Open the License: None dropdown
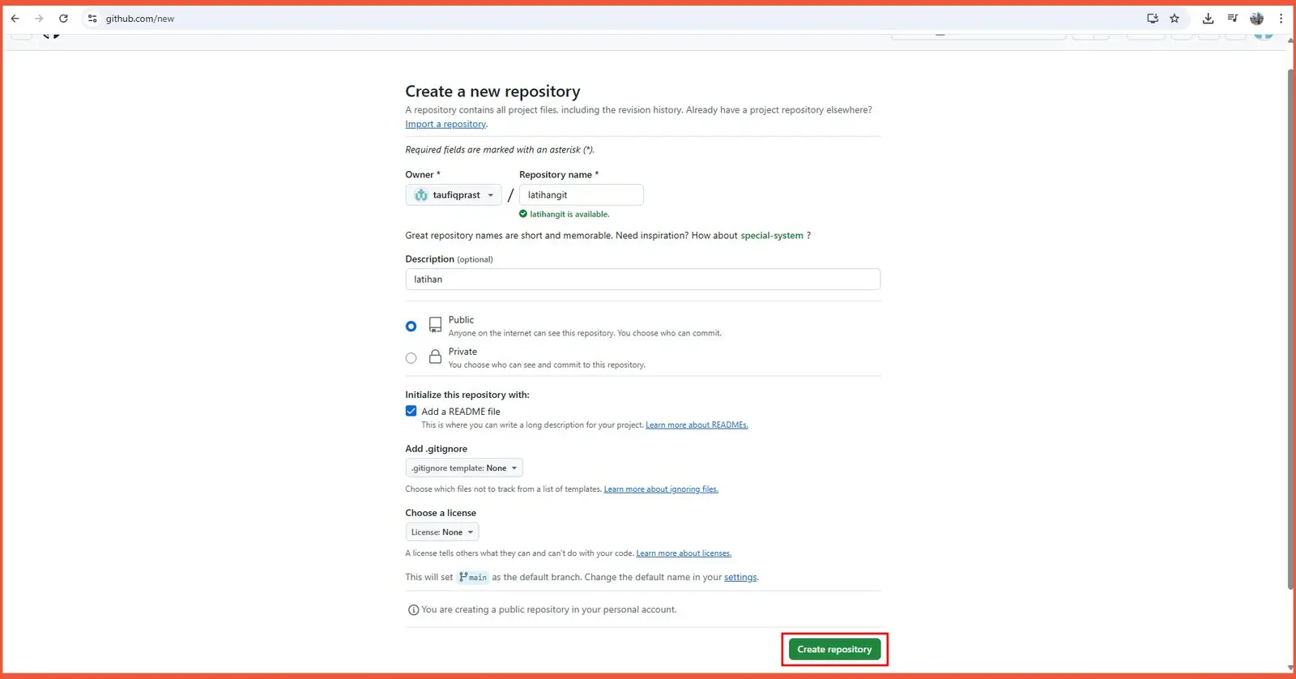The width and height of the screenshot is (1296, 679). pos(442,532)
